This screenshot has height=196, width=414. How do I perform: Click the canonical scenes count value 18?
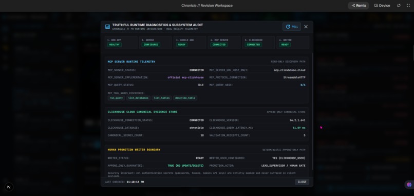(x=202, y=135)
